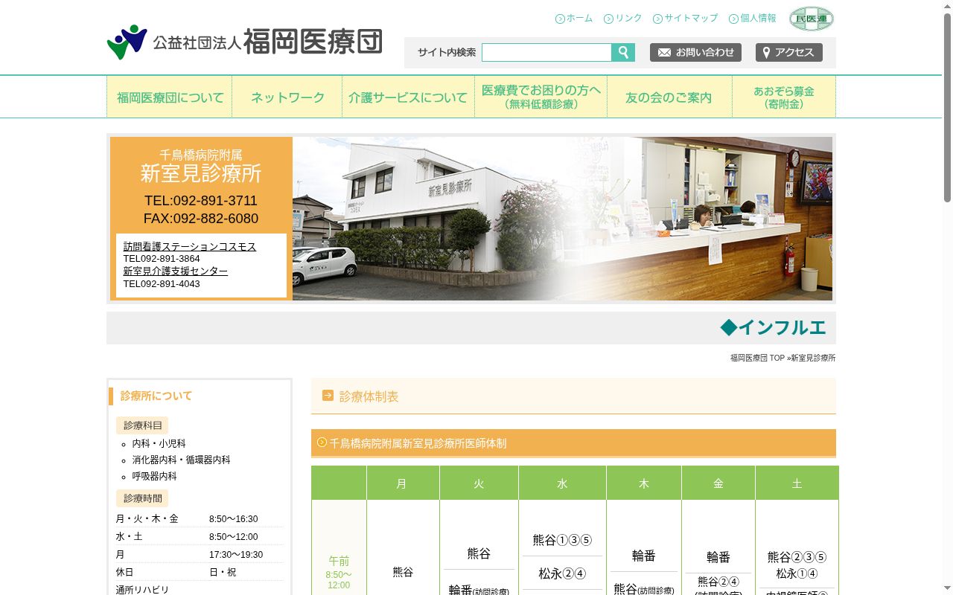Click the 千鳥橋病院附属新室見診療所医師体制 heading

tap(418, 443)
